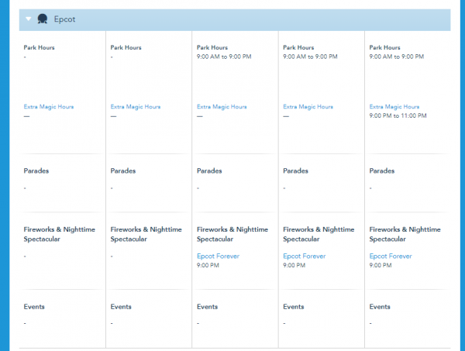465x351 pixels.
Task: Click Park Hours heading in first column
Action: click(x=40, y=47)
